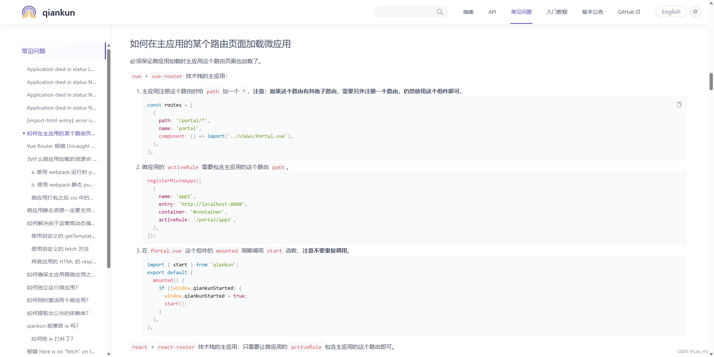Viewport: 714px width, 357px height.
Task: Open '如何提取出公共的依赖库?' sidebar item
Action: (58, 313)
